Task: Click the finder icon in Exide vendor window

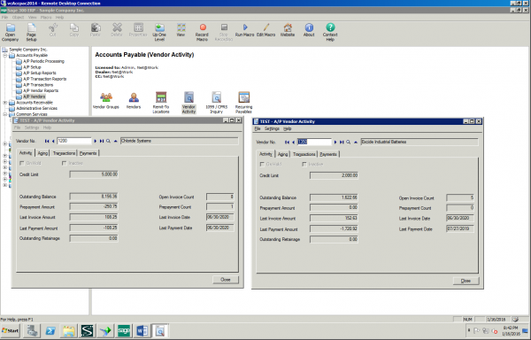Action: click(348, 142)
